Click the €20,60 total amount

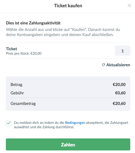pyautogui.click(x=119, y=103)
